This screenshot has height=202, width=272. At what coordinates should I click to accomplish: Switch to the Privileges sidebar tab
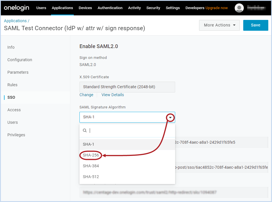click(16, 135)
